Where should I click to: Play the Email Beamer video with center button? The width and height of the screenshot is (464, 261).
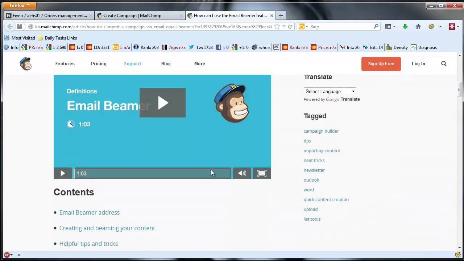coord(162,103)
